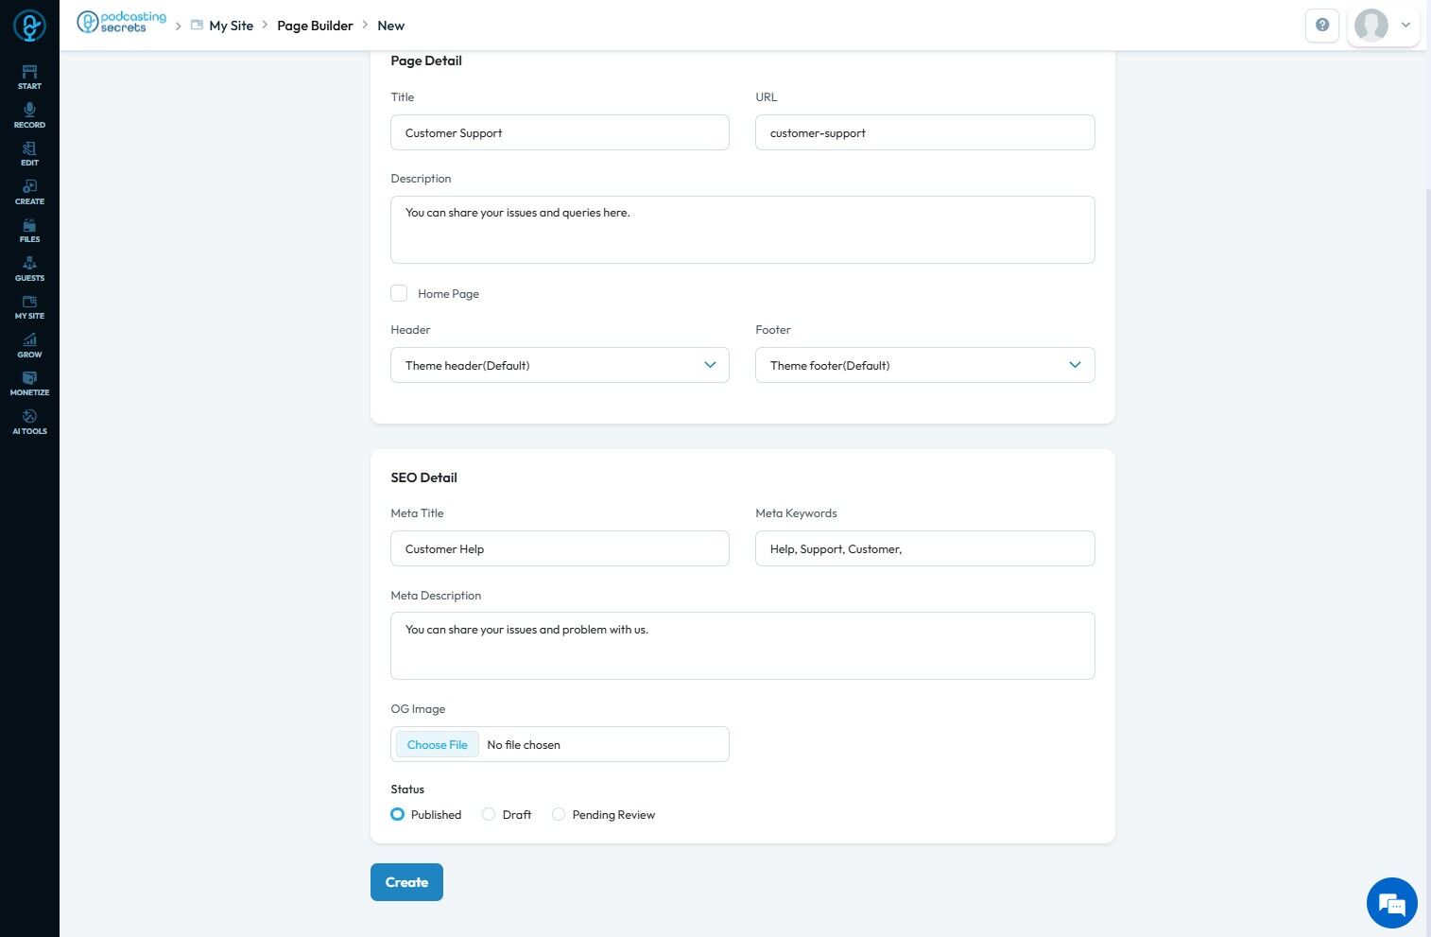Image resolution: width=1431 pixels, height=937 pixels.
Task: Open the AI Tools sidebar icon
Action: (29, 422)
